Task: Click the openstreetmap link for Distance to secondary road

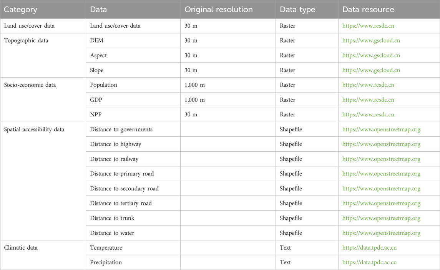Action: click(381, 189)
